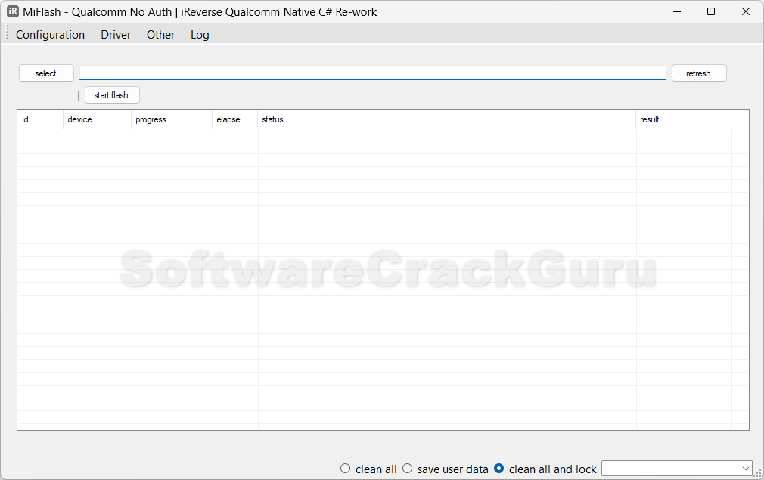Click the window resize grip at bottom corner
Viewport: 764px width, 480px height.
(758, 474)
